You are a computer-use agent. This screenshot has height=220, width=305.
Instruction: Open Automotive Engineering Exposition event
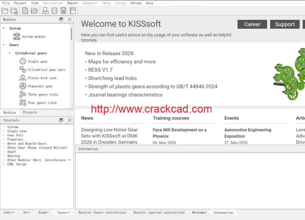click(x=248, y=133)
